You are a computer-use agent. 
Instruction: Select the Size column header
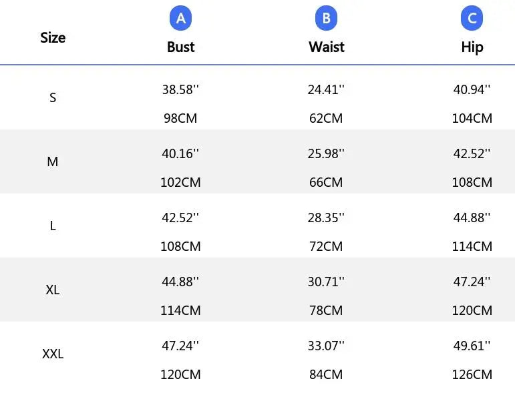coord(53,37)
